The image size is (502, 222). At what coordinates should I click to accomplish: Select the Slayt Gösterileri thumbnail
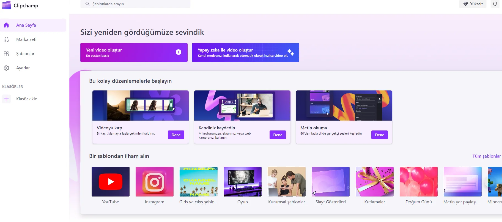pos(331,182)
